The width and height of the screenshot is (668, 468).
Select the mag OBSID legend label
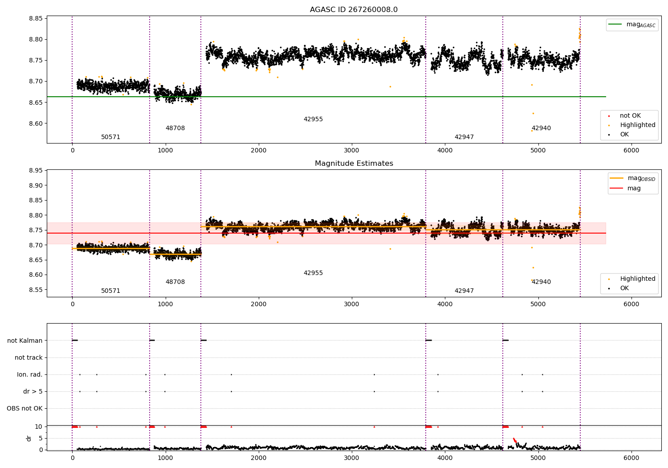tap(642, 178)
